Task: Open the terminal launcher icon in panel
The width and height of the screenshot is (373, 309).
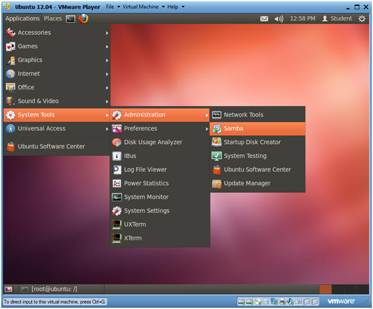Action: click(71, 19)
